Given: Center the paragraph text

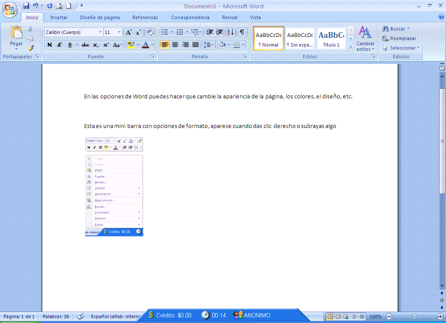Looking at the screenshot, I should (175, 45).
